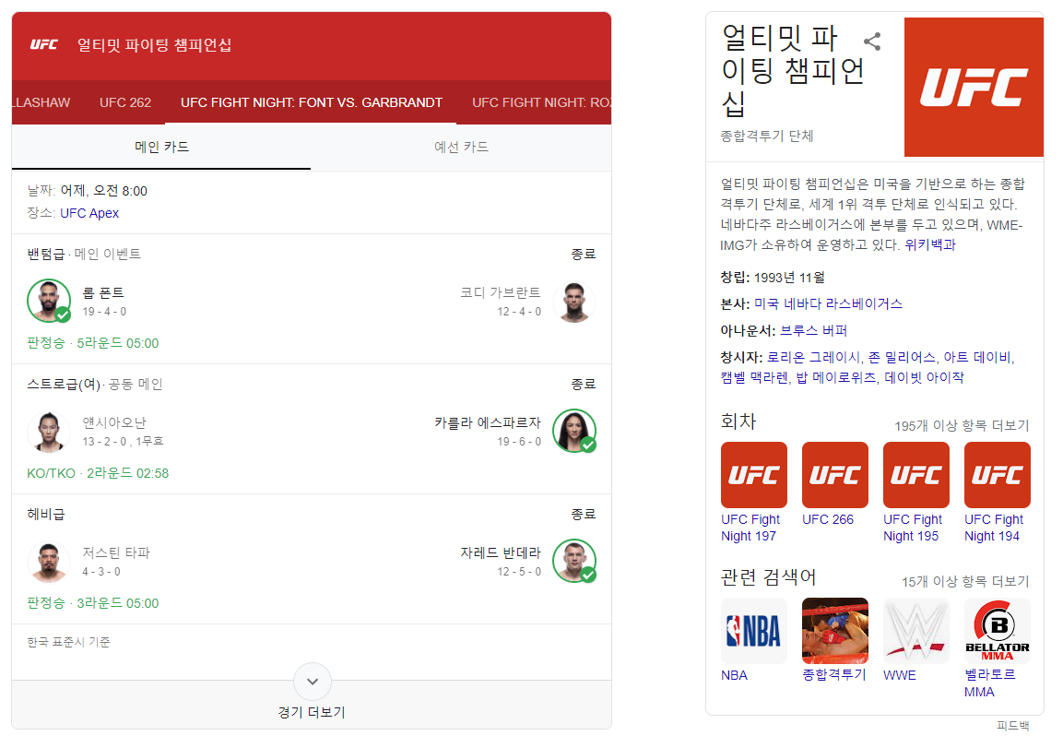Select the 종합격투기 image in related searches
This screenshot has height=748, width=1063.
pos(834,630)
